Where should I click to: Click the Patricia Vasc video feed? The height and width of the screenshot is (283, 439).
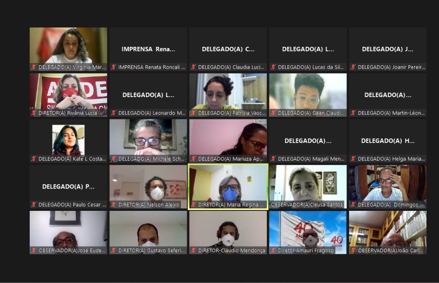[228, 91]
